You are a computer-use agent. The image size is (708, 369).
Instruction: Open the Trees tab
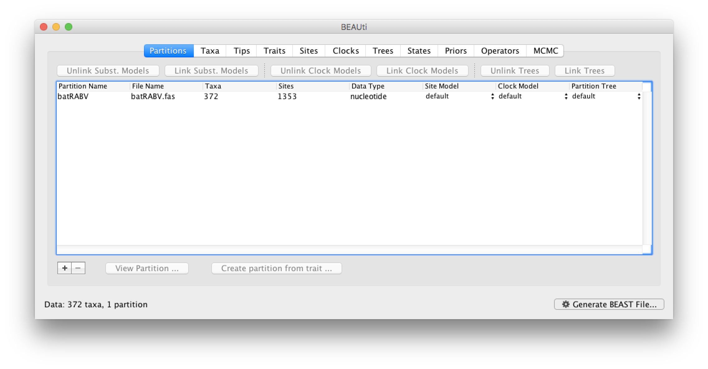(383, 51)
